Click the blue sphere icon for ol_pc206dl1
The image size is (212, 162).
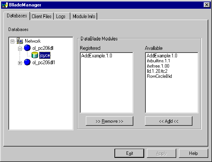(x=27, y=62)
